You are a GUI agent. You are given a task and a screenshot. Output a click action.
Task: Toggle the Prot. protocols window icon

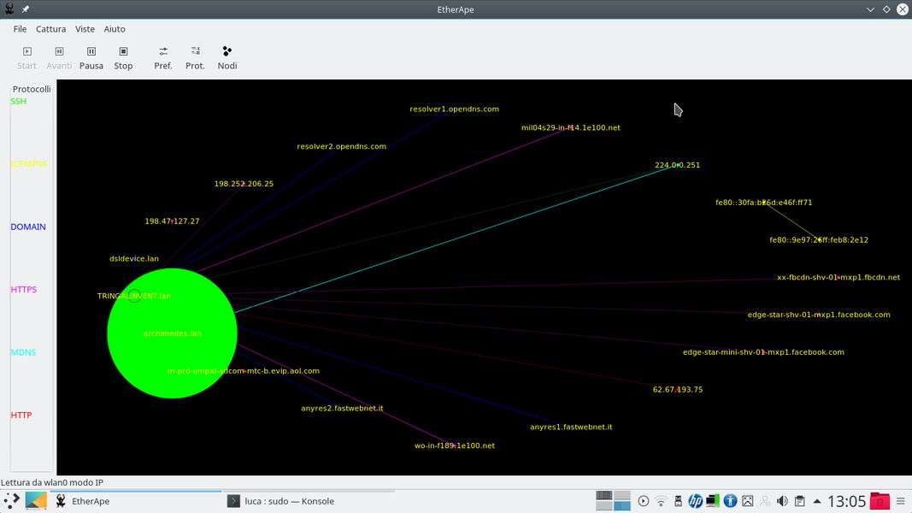tap(195, 57)
